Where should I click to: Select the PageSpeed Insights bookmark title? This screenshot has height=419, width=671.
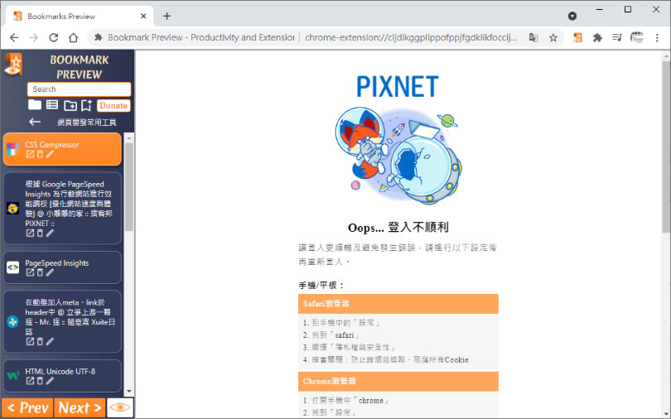(x=57, y=263)
